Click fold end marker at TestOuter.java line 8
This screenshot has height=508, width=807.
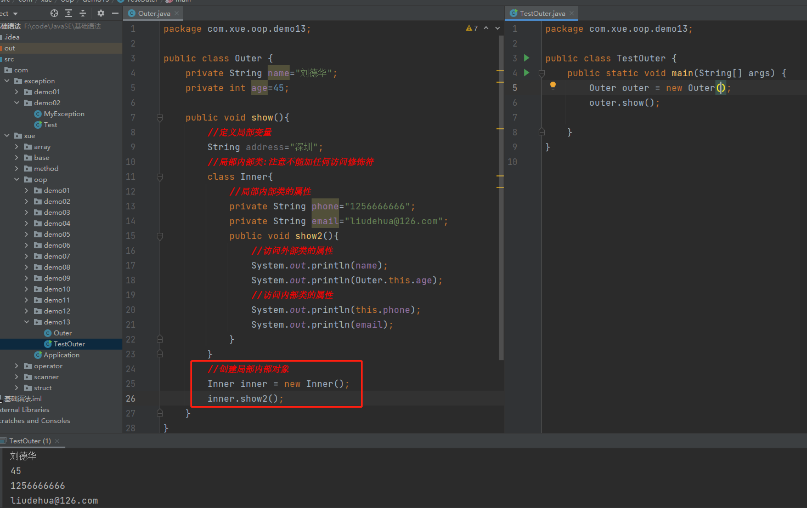pyautogui.click(x=541, y=132)
